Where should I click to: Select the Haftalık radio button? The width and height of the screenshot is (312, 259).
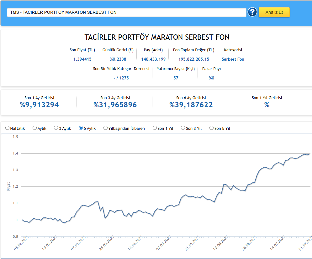point(7,128)
